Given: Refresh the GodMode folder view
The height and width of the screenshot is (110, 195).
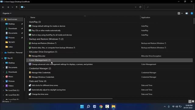Looking at the screenshot, I should point(140,7).
